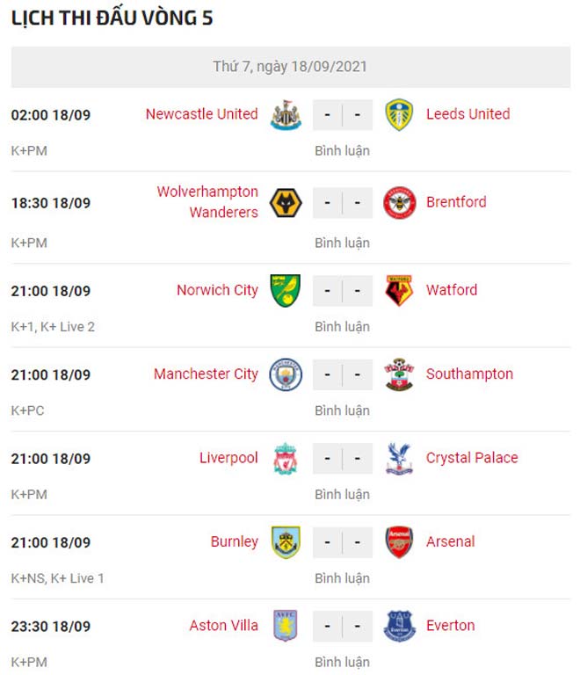Click the Liverpool club crest

click(x=286, y=459)
